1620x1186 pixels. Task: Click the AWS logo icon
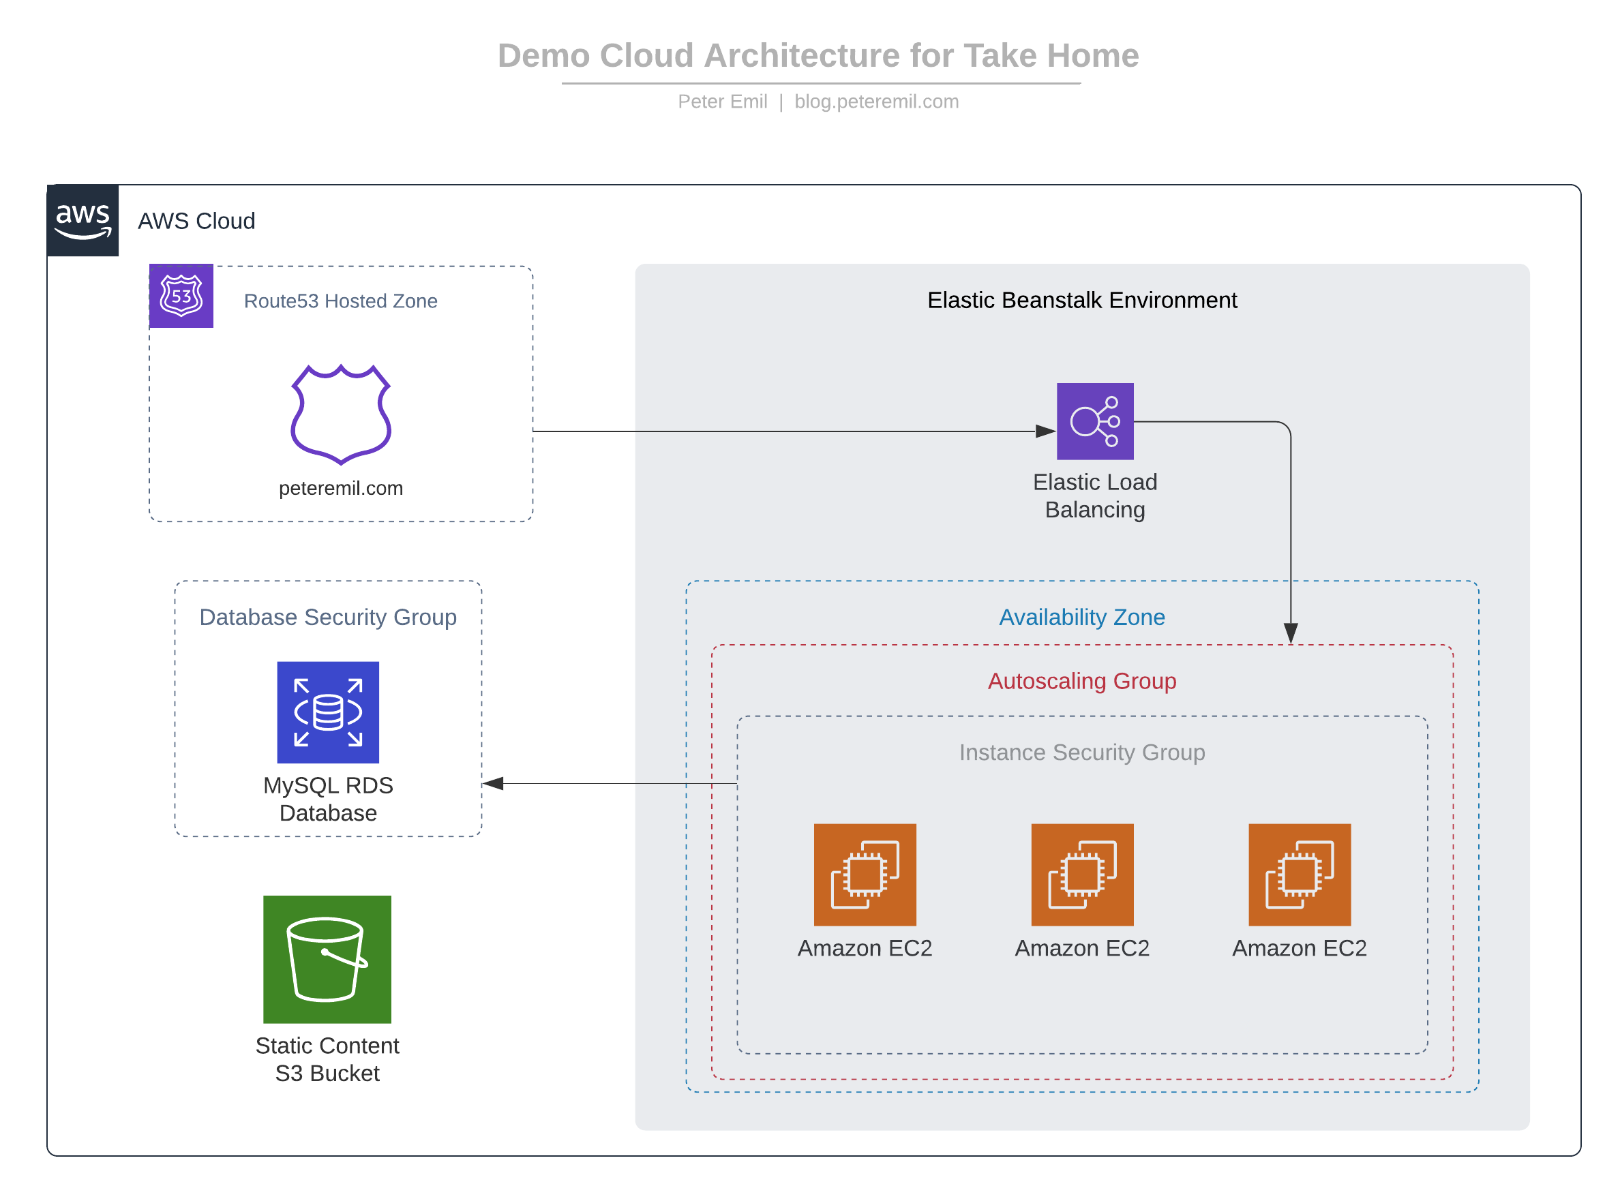(x=82, y=220)
